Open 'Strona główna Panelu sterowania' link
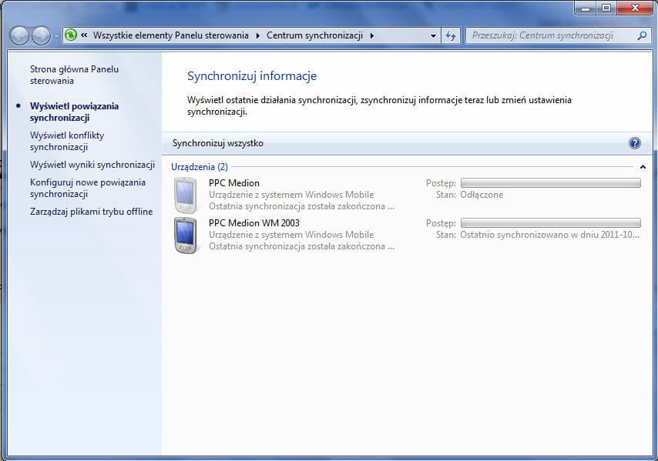Image resolution: width=658 pixels, height=461 pixels. coord(74,75)
